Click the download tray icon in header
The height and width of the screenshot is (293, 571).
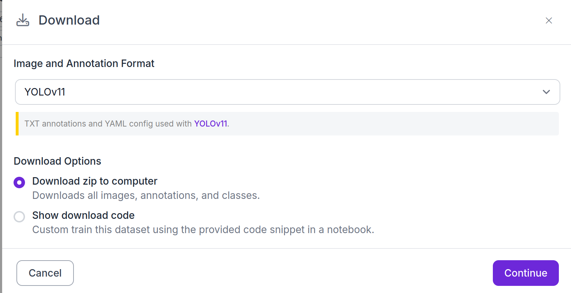coord(23,20)
